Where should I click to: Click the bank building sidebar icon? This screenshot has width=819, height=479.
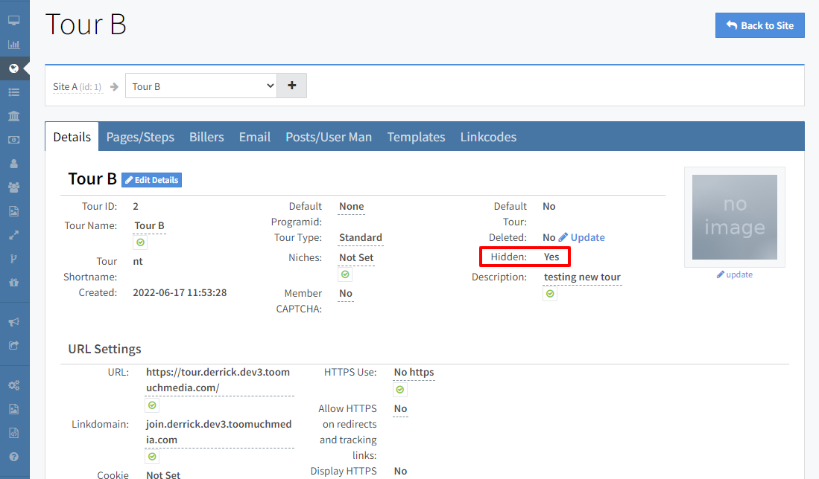pyautogui.click(x=13, y=116)
